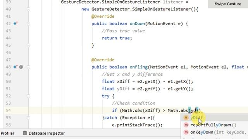Click the Swipe Gesture label at top right
248x139 pixels.
(228, 4)
